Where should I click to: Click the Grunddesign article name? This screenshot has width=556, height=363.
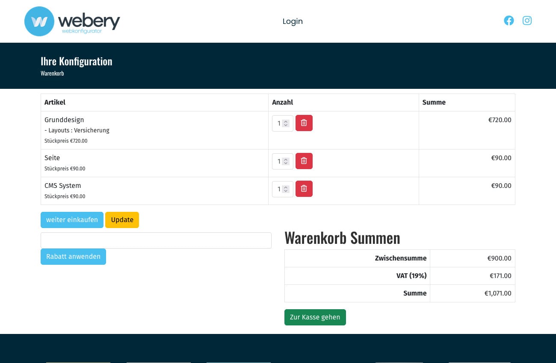pyautogui.click(x=64, y=120)
